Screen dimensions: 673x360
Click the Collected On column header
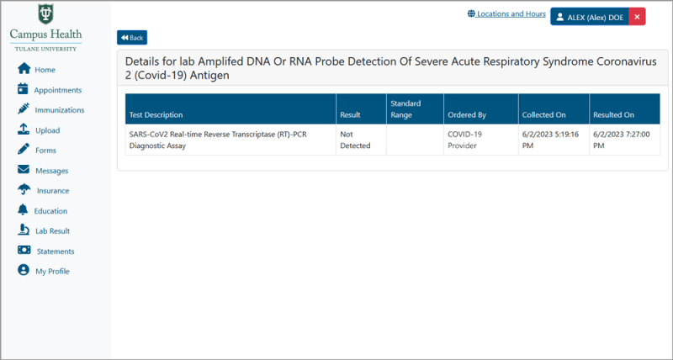click(554, 109)
